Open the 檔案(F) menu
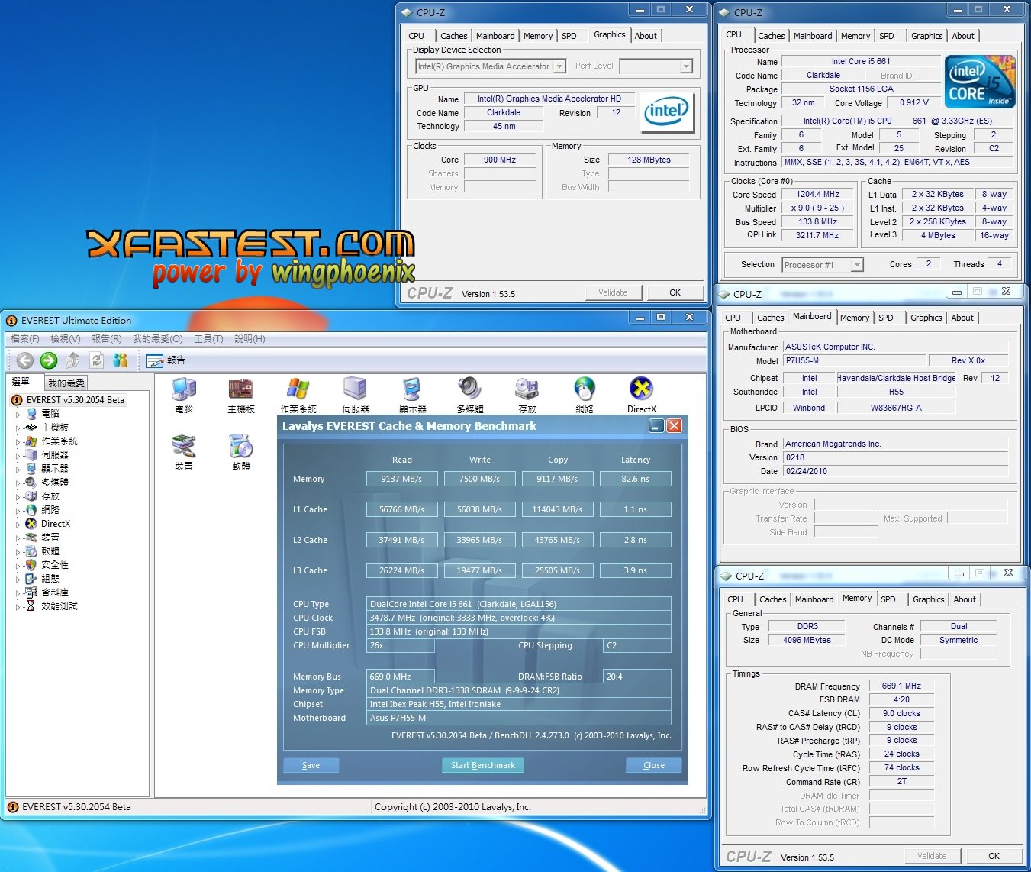This screenshot has height=872, width=1031. [25, 339]
